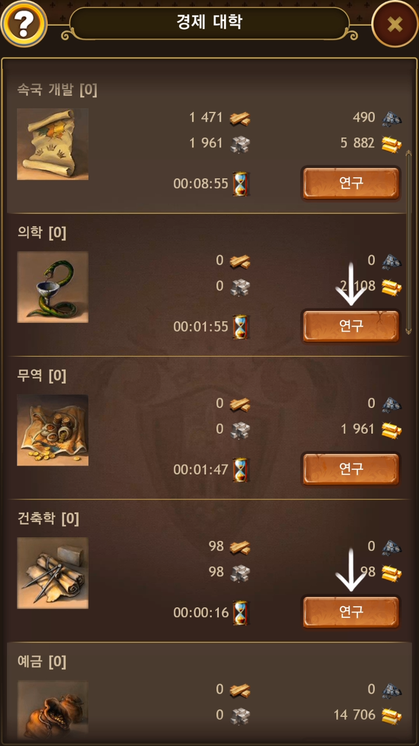
Task: Click the 속국 개발 scroll map thumbnail
Action: [53, 144]
